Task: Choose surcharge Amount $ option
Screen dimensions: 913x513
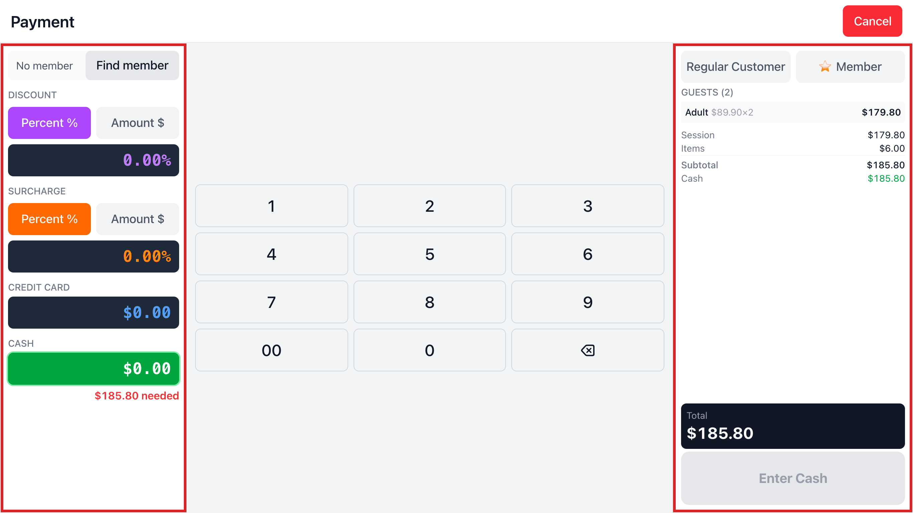Action: pyautogui.click(x=137, y=219)
